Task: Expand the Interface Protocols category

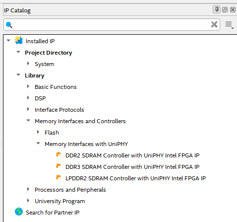Action: point(28,109)
